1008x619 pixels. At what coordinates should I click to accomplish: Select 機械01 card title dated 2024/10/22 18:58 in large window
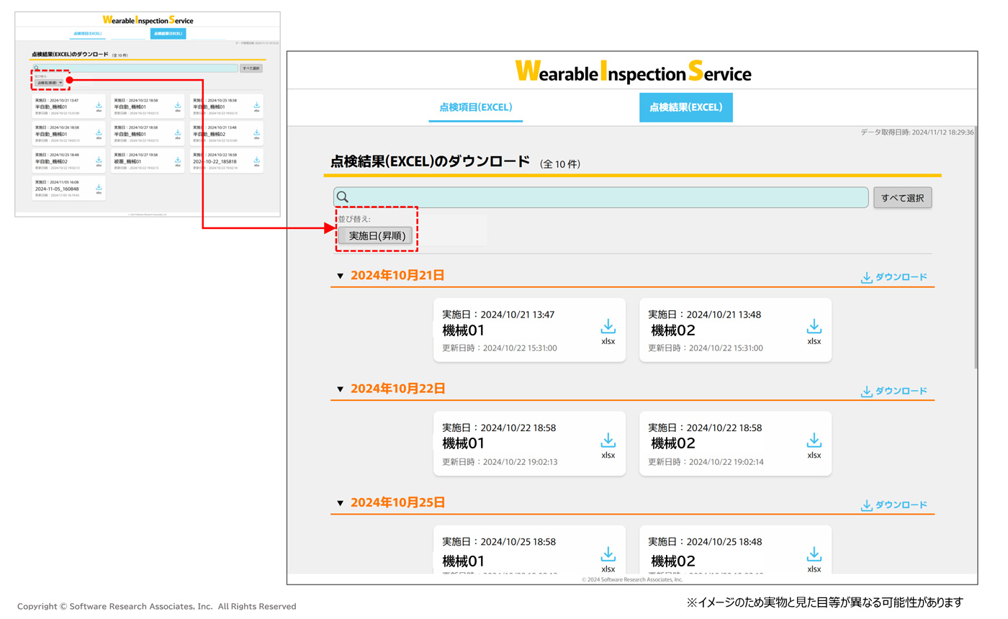pyautogui.click(x=463, y=443)
